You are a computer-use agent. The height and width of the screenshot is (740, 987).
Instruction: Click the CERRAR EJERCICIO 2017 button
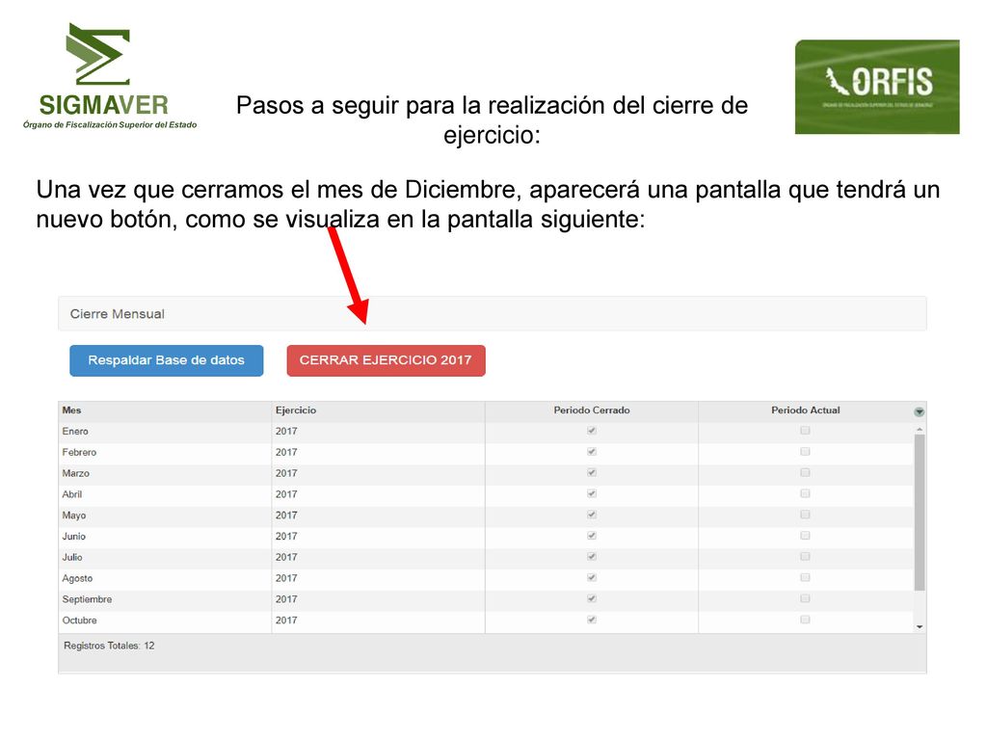tap(386, 360)
